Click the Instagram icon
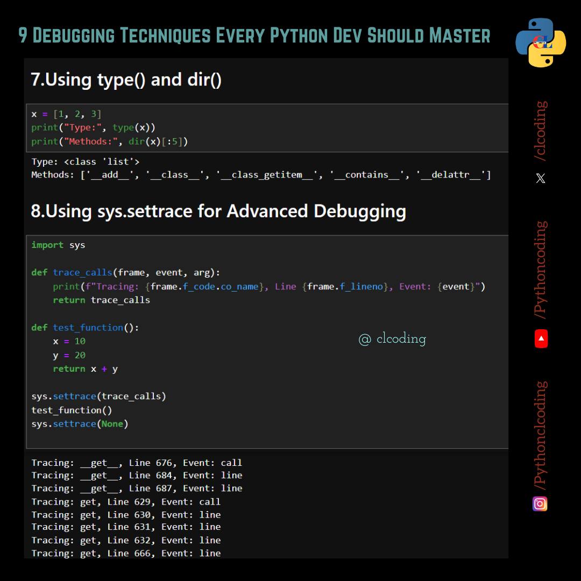This screenshot has height=581, width=581. [540, 504]
